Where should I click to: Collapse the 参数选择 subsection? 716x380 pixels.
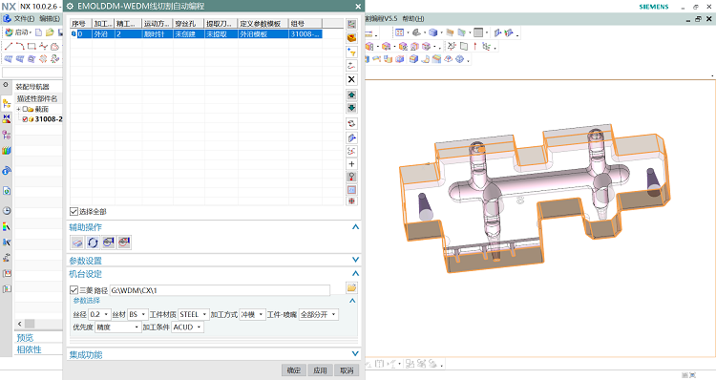tap(352, 301)
